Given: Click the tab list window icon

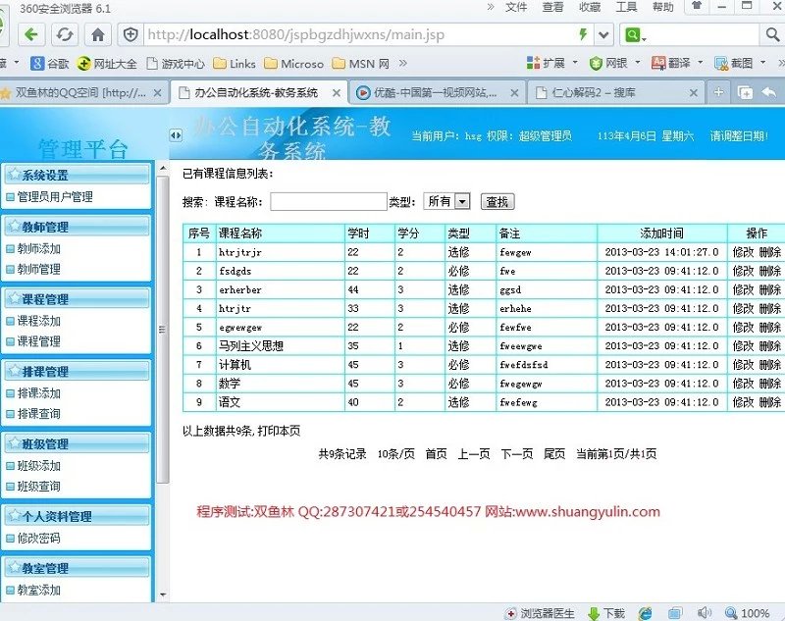Looking at the screenshot, I should coord(745,92).
